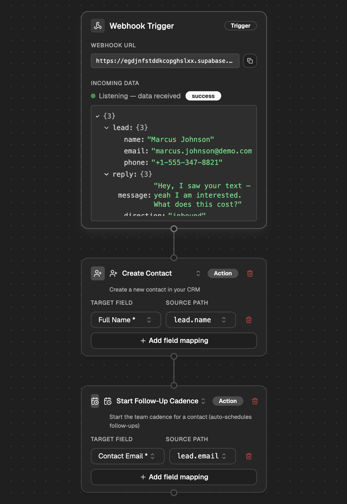
Task: Click the success status badge
Action: (203, 96)
